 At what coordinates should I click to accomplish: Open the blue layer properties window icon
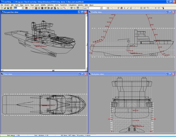click(x=78, y=8)
